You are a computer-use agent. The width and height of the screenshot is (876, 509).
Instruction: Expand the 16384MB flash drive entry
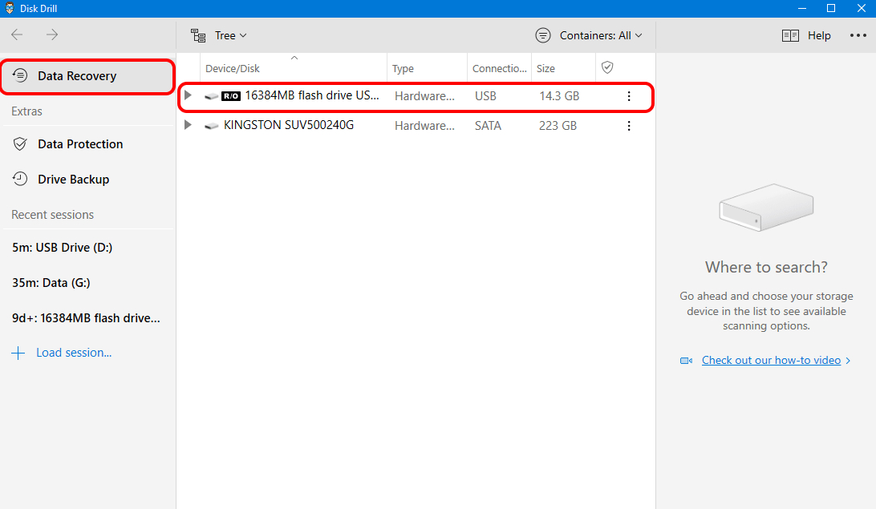[x=189, y=96]
